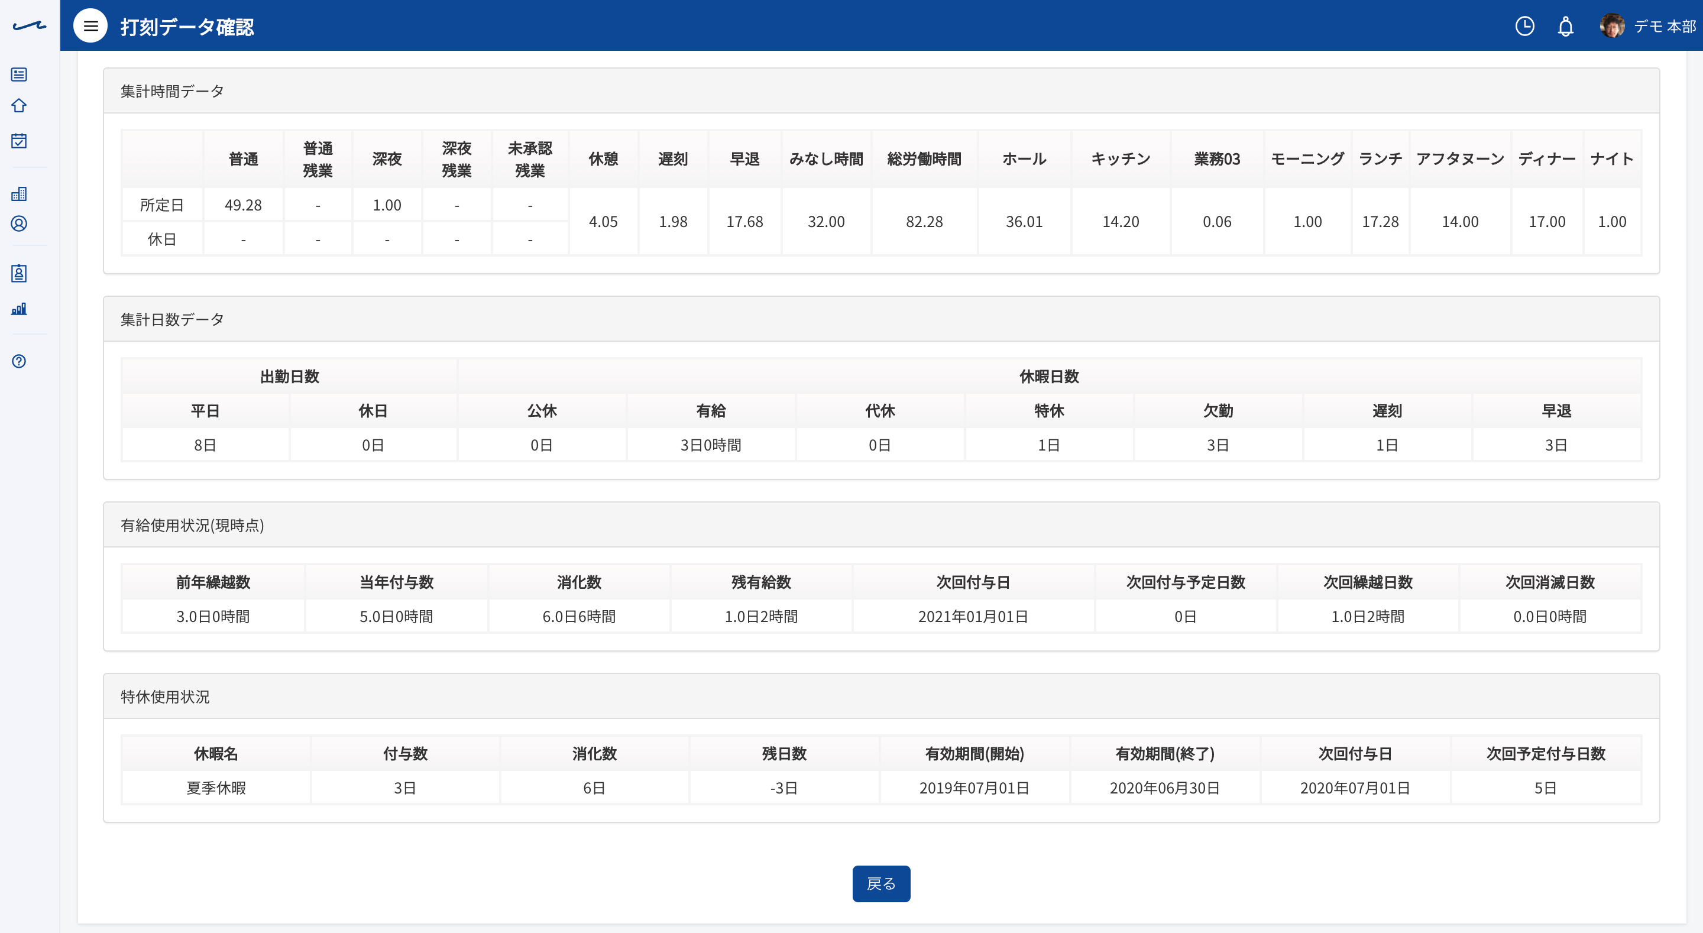Click the 戻る button
Viewport: 1703px width, 933px height.
[x=881, y=883]
